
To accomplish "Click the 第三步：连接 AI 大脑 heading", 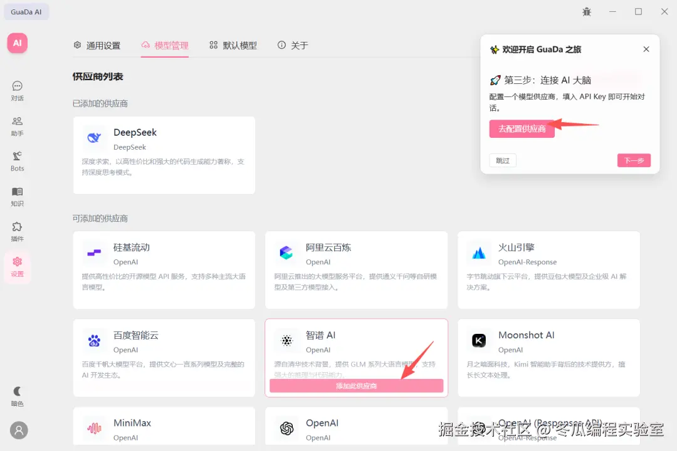I will point(547,80).
